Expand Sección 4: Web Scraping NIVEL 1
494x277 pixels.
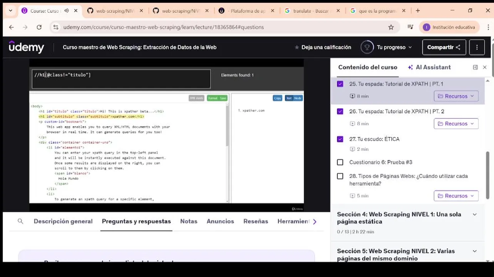407,222
